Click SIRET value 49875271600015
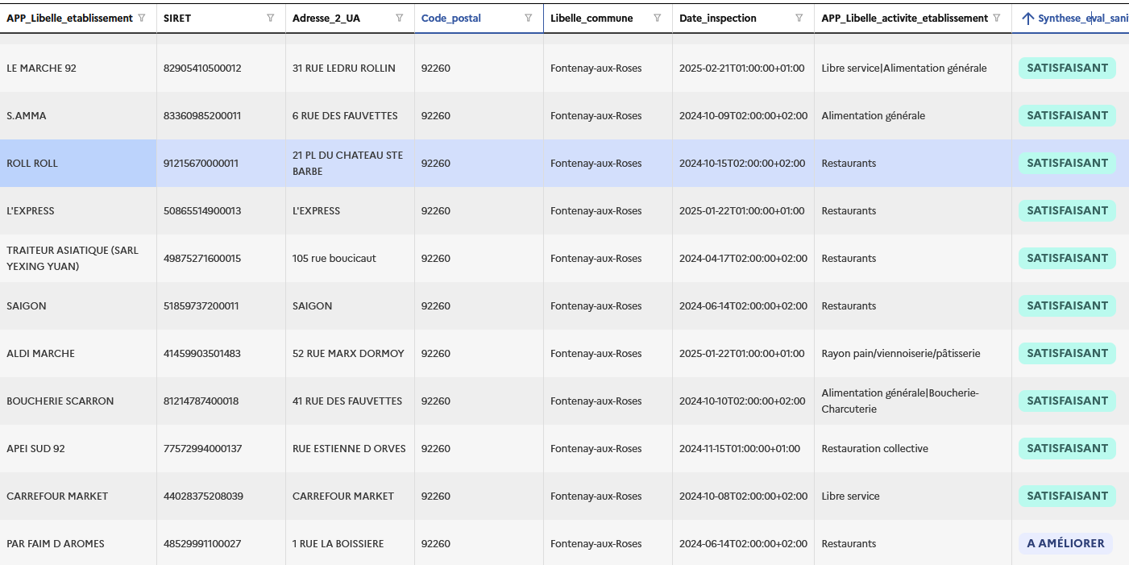Screen dimensions: 1129x565 coord(202,258)
